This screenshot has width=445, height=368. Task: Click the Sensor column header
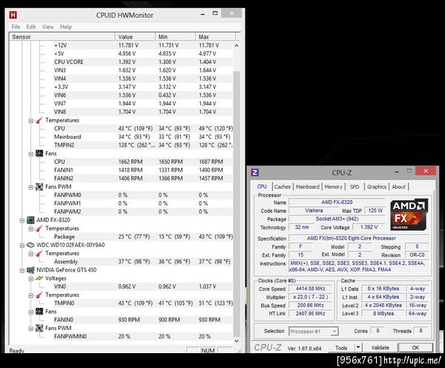point(62,37)
